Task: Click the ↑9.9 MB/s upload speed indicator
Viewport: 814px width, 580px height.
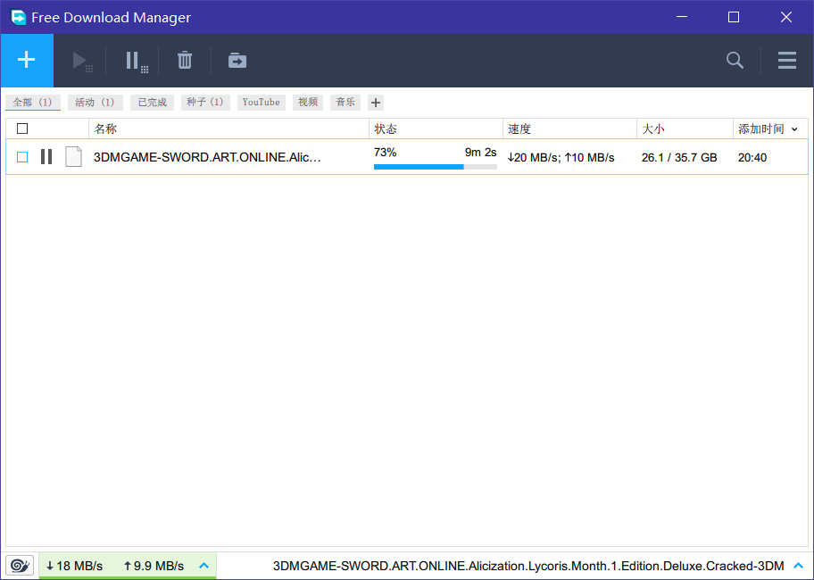Action: (x=154, y=566)
